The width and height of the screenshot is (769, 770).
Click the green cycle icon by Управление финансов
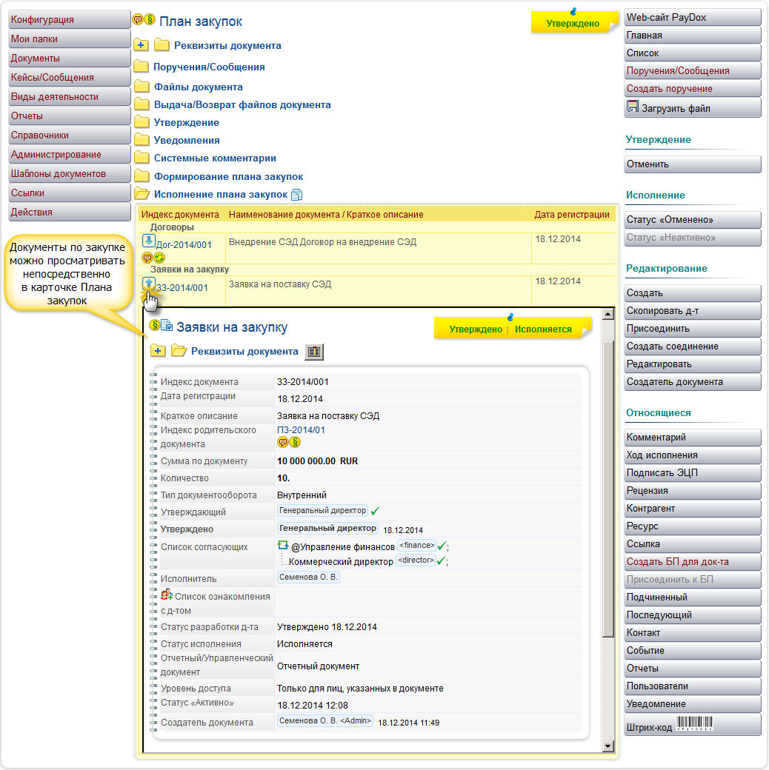[282, 546]
